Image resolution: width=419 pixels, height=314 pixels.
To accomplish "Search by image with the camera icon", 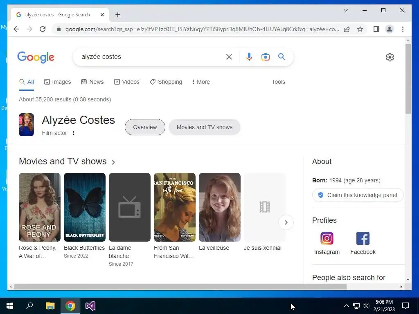I will (x=265, y=56).
